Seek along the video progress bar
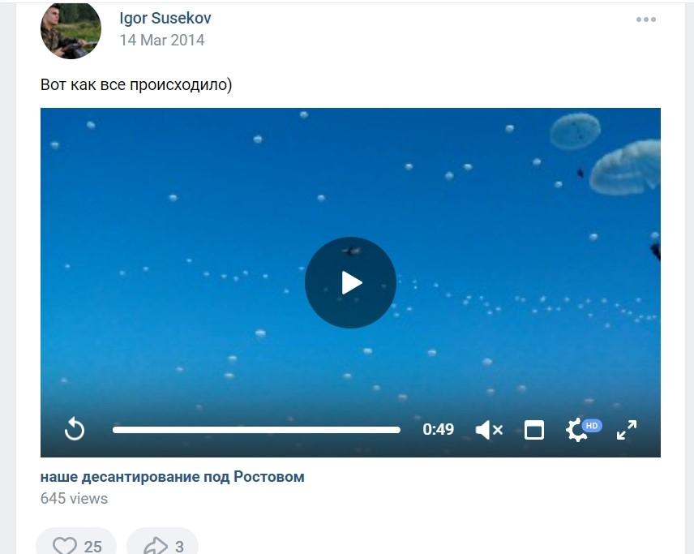The height and width of the screenshot is (554, 694). 256,430
